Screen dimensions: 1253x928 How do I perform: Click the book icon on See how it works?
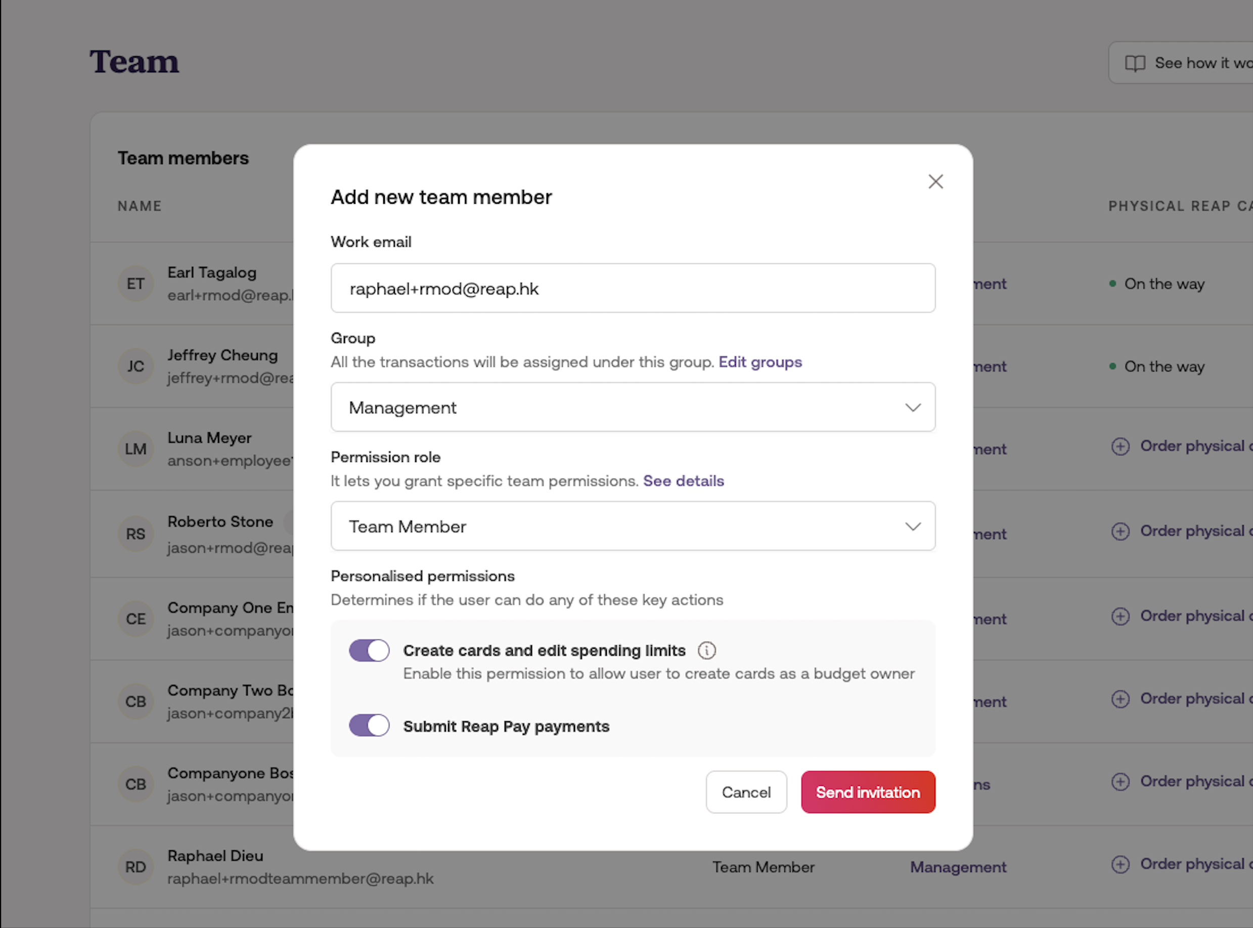[1135, 63]
